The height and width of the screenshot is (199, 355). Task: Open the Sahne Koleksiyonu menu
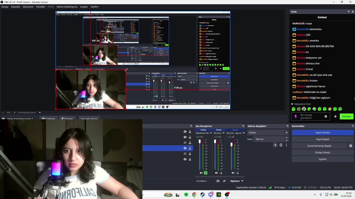tap(67, 7)
